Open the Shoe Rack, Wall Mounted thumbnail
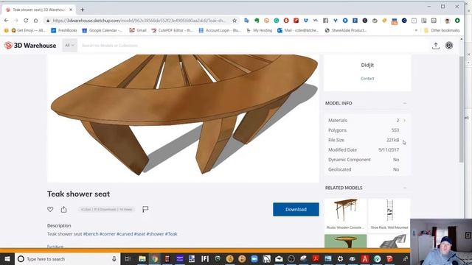Screen dimensions: 472x265 [x=389, y=214]
